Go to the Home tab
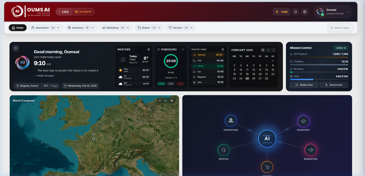365x176 pixels. (17, 28)
